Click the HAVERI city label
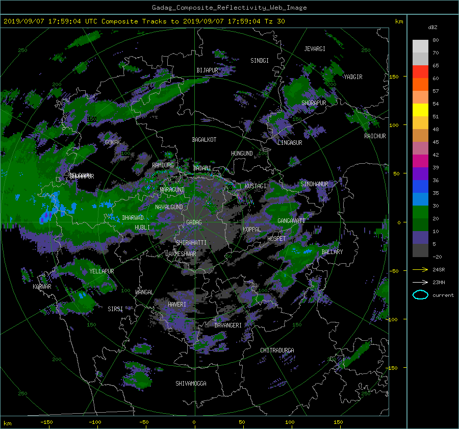 click(177, 305)
